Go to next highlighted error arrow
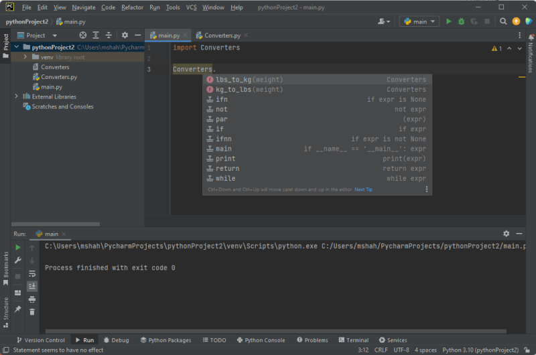The height and width of the screenshot is (355, 536). (520, 48)
